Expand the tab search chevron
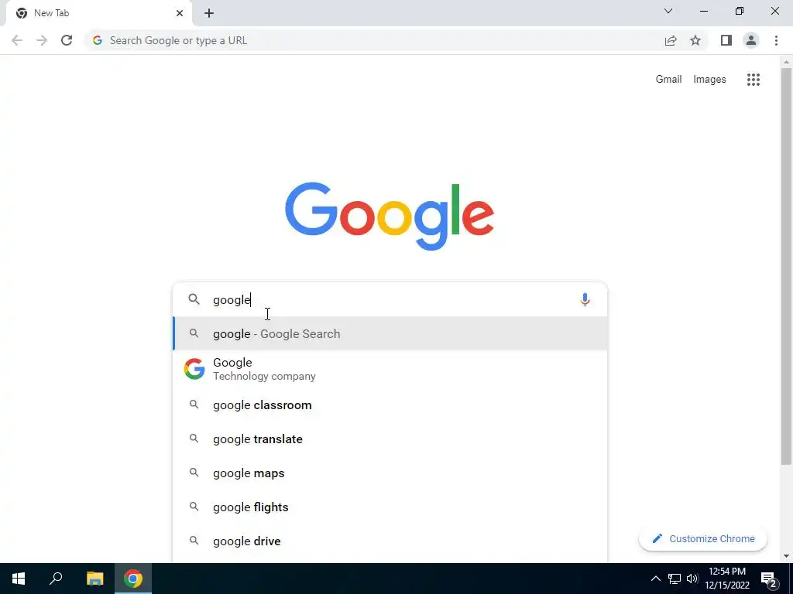This screenshot has width=793, height=594. pos(668,11)
